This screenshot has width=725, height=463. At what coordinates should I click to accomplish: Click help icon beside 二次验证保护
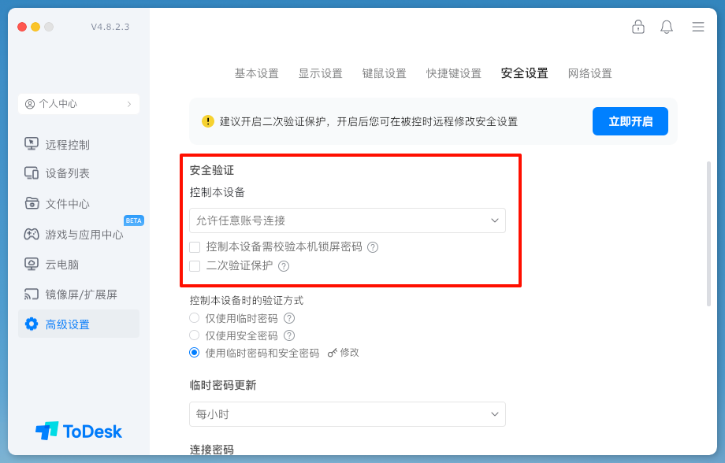[284, 266]
